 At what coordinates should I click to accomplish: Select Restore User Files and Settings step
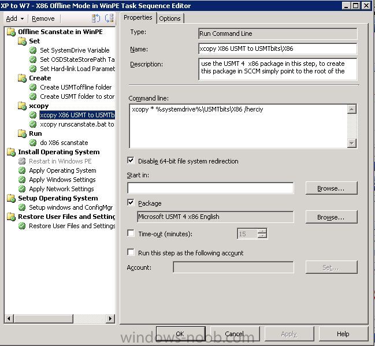coord(72,226)
